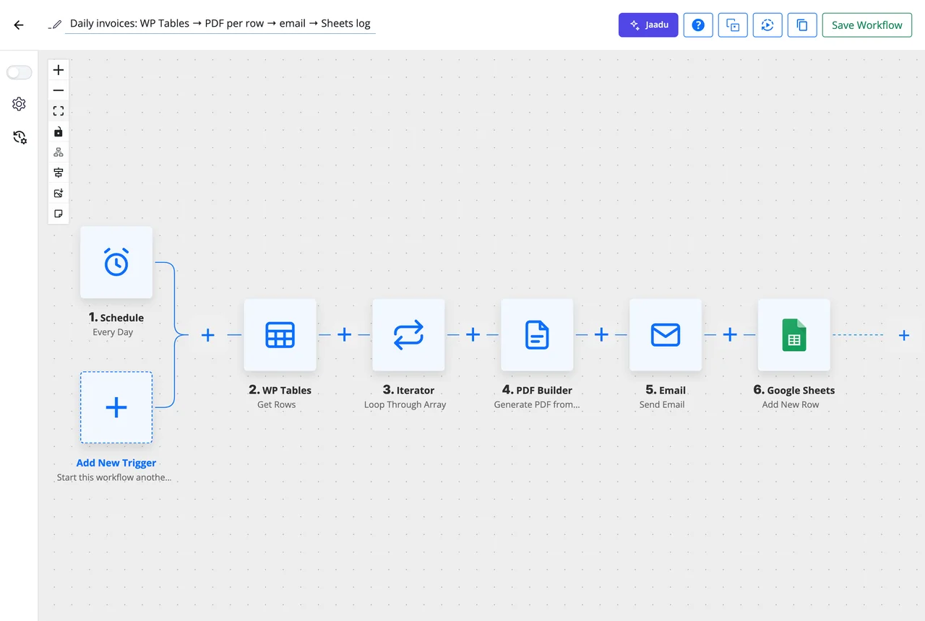The height and width of the screenshot is (621, 925).
Task: Open the Iterator loop node
Action: point(408,335)
